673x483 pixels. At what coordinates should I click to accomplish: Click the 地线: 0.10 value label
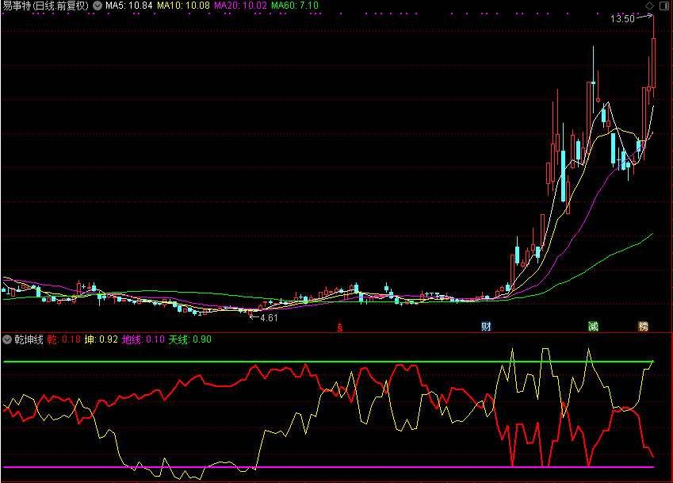tap(143, 339)
